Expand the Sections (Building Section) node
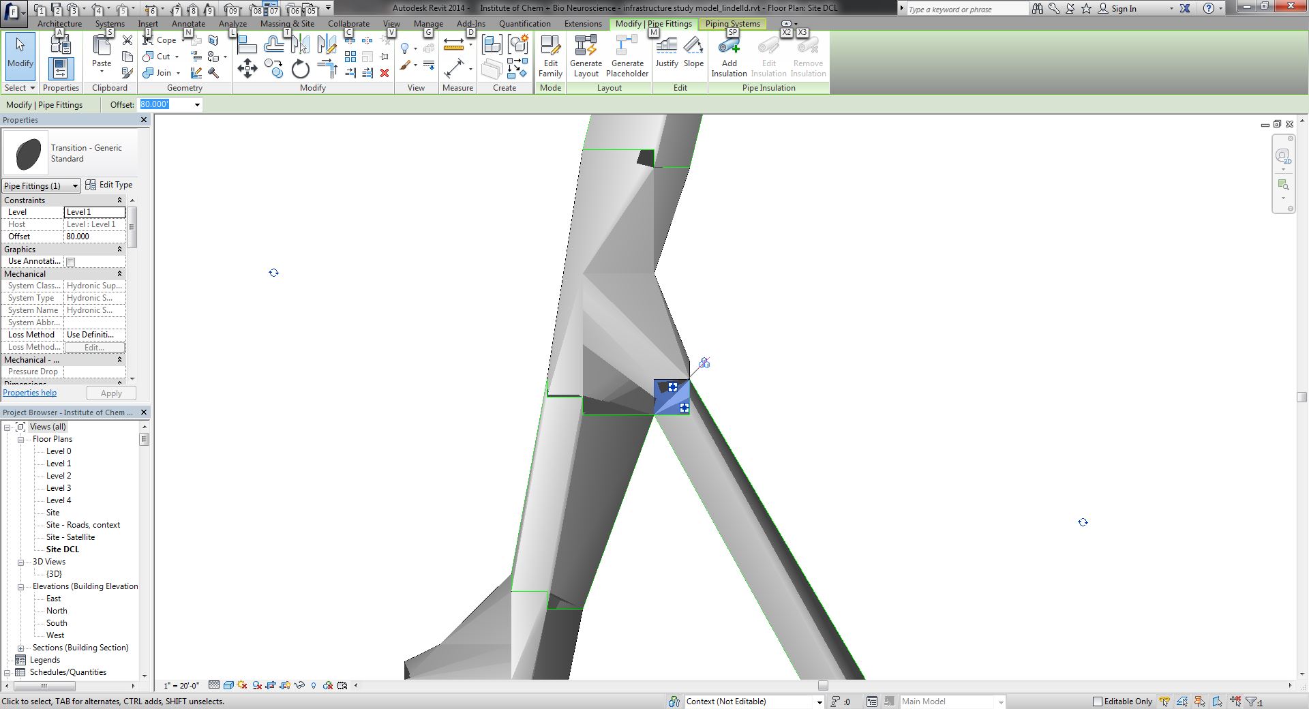The width and height of the screenshot is (1309, 709). point(20,648)
